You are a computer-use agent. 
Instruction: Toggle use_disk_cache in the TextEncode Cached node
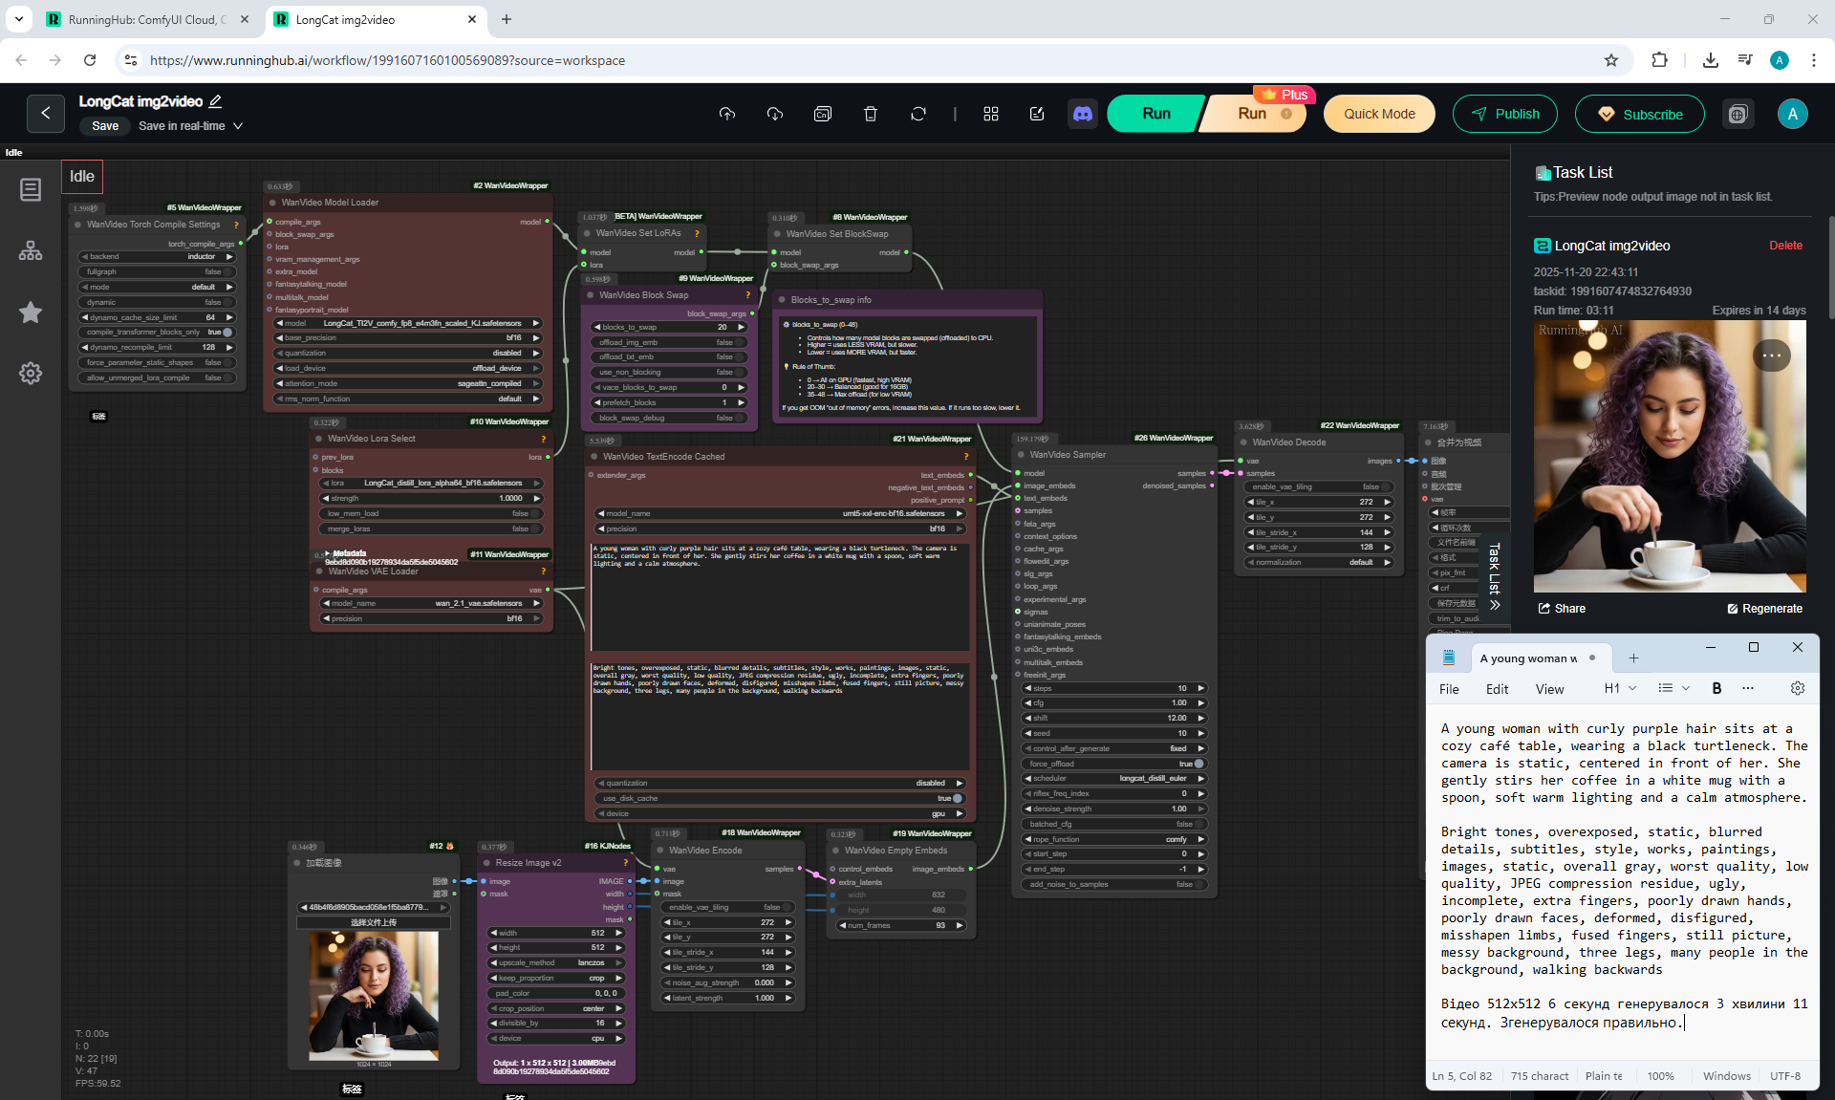[x=956, y=798]
